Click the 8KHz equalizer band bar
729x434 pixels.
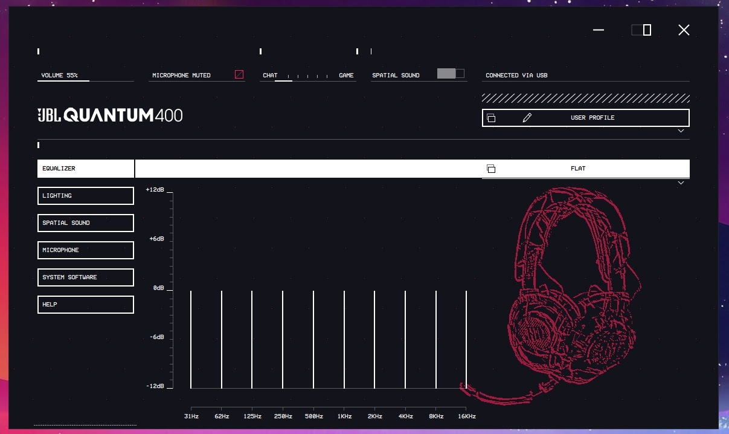click(436, 339)
